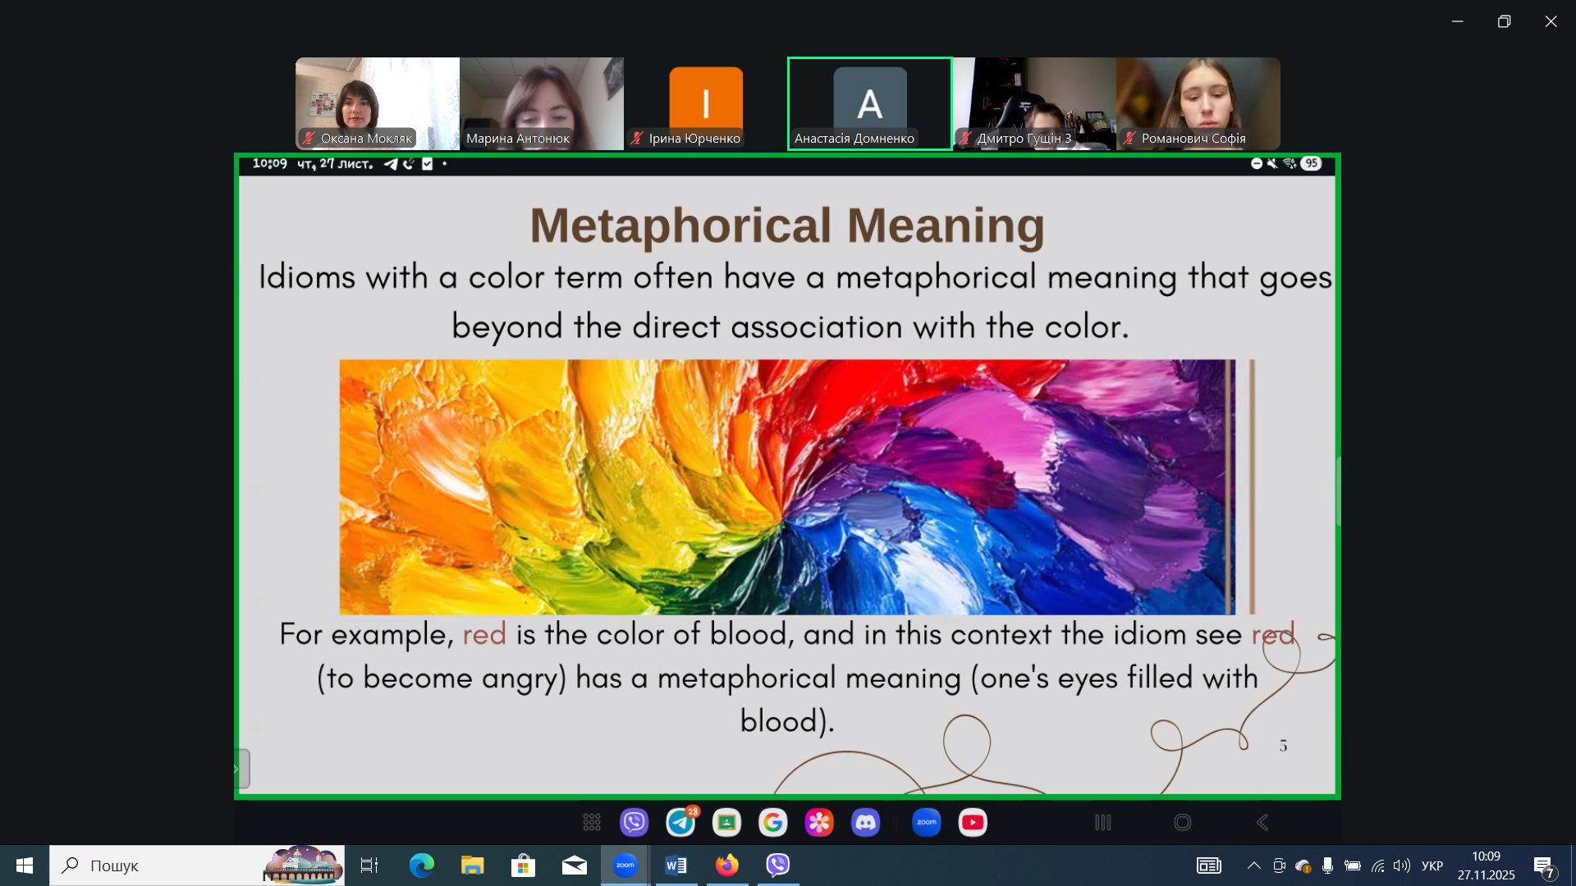
Task: Open the Windows notification center button
Action: coord(1544,866)
